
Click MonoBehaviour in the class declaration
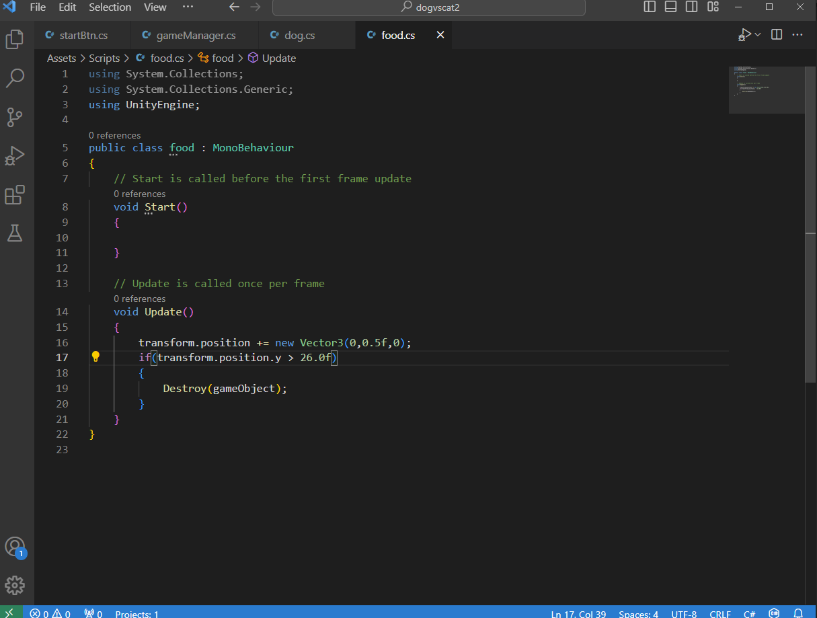pyautogui.click(x=253, y=148)
